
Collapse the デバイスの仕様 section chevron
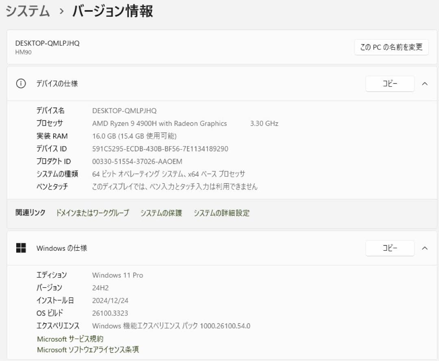425,83
